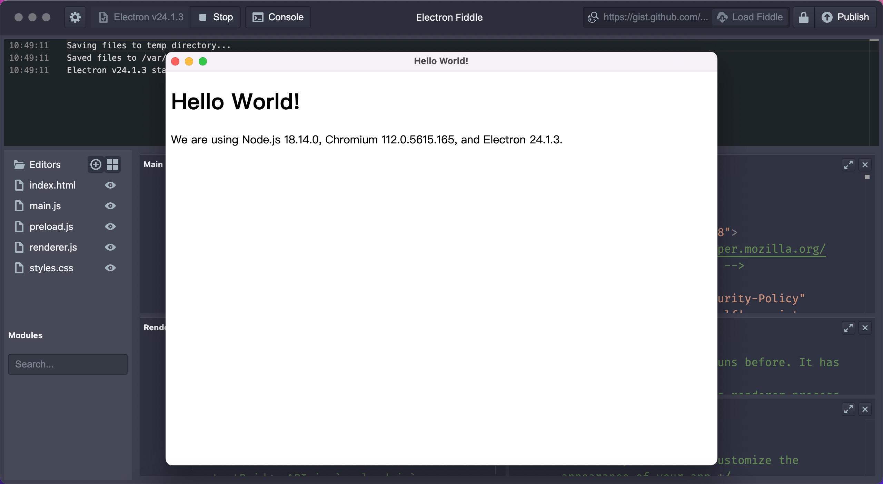Viewport: 883px width, 484px height.
Task: Click the Editors folder icon
Action: [19, 165]
